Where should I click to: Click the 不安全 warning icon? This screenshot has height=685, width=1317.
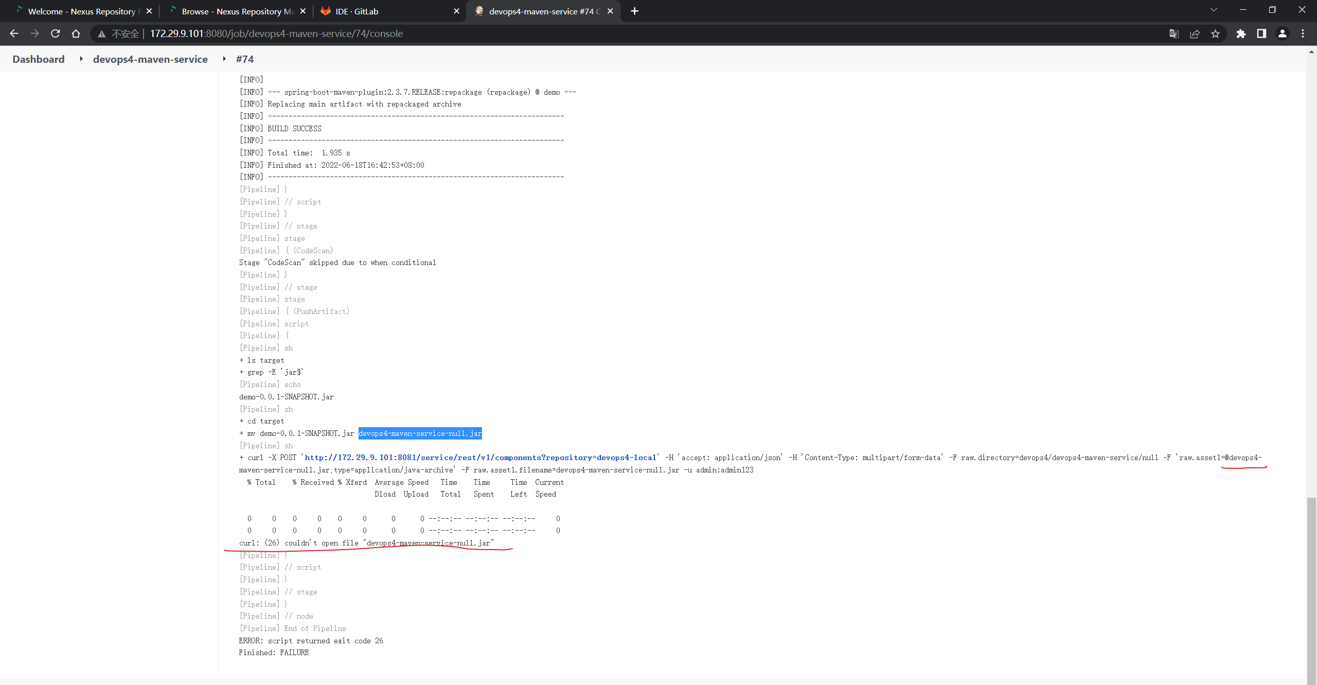(102, 33)
